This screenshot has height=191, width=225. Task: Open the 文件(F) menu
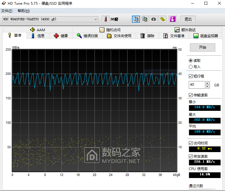(6, 11)
